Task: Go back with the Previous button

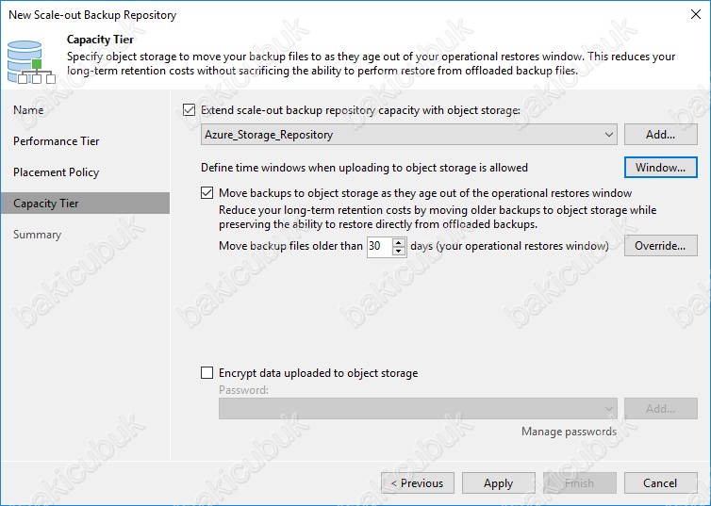Action: pos(418,483)
